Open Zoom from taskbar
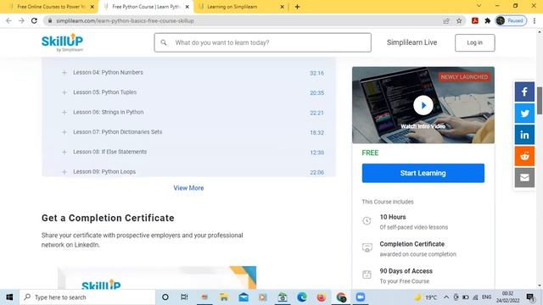Image resolution: width=543 pixels, height=305 pixels. pos(360,297)
